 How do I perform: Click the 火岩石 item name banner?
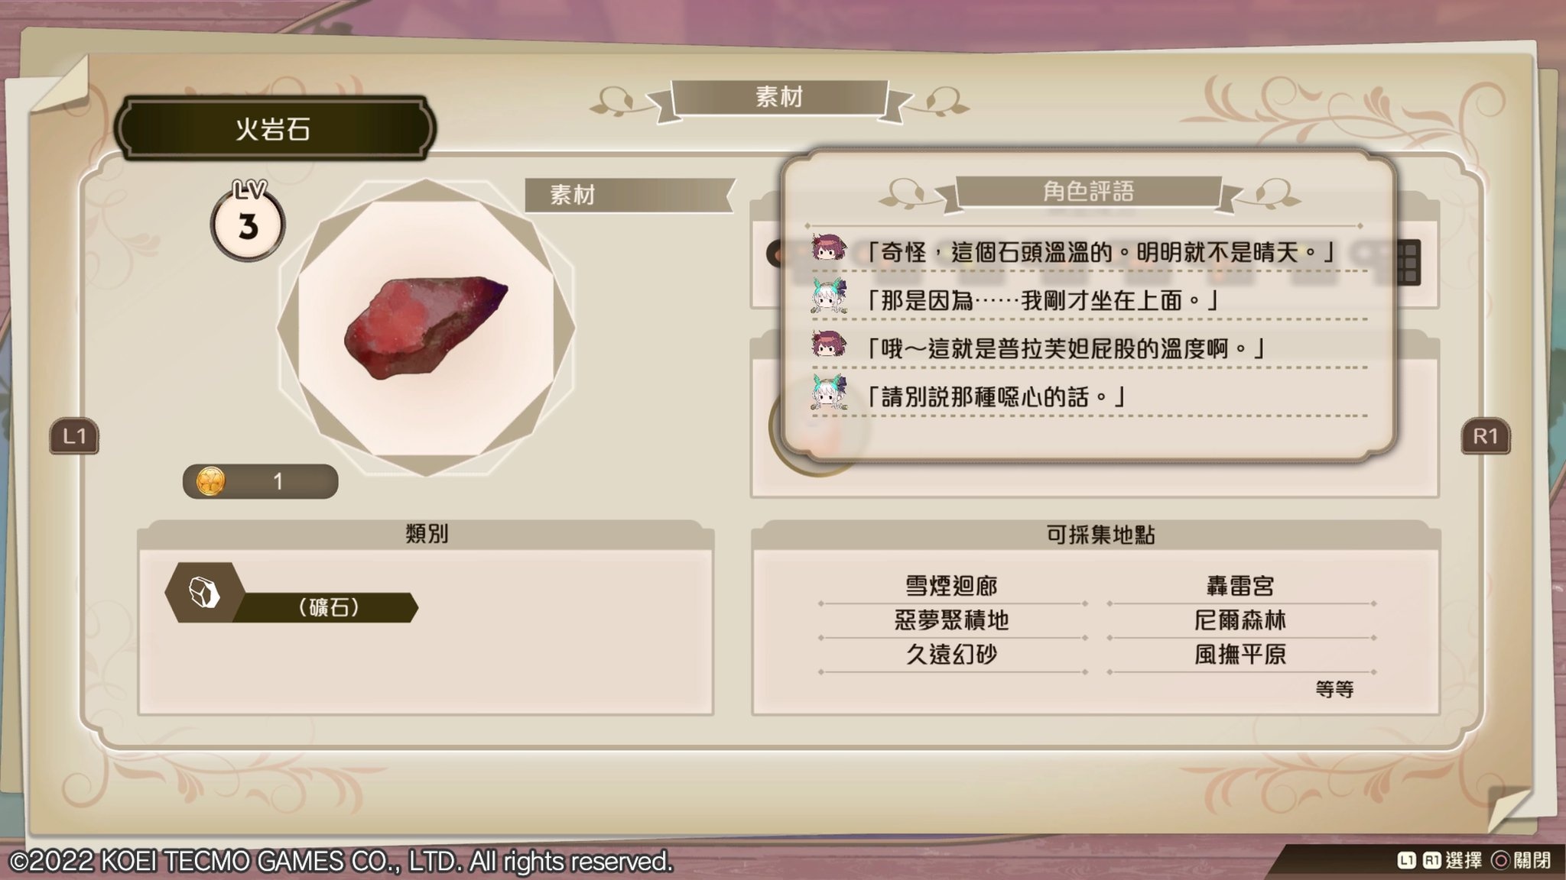point(274,128)
